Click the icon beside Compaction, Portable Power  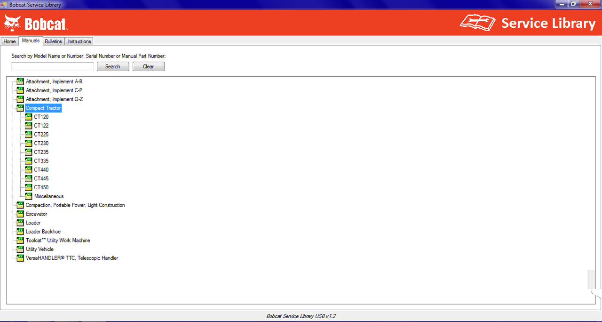(20, 205)
